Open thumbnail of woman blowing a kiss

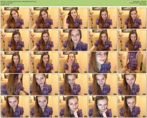coord(73,62)
